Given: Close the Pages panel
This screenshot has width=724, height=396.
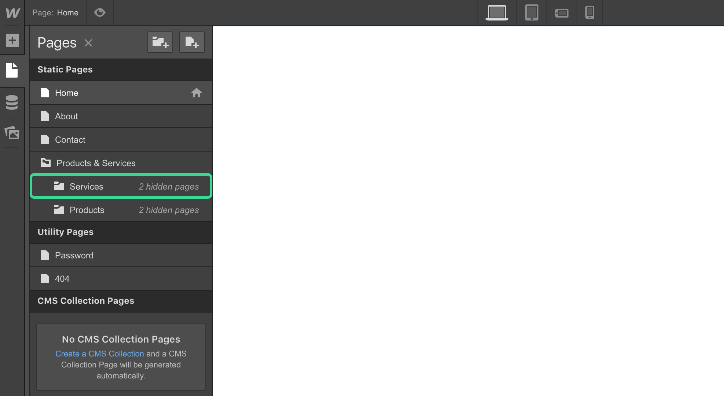Looking at the screenshot, I should pyautogui.click(x=88, y=42).
